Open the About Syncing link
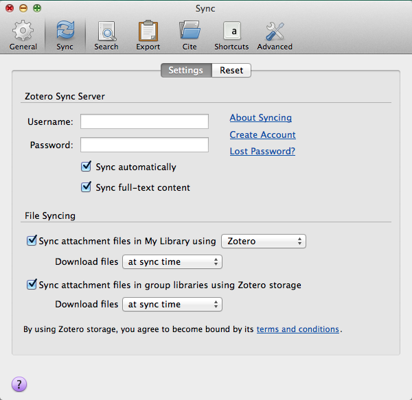Image resolution: width=412 pixels, height=400 pixels. click(260, 118)
